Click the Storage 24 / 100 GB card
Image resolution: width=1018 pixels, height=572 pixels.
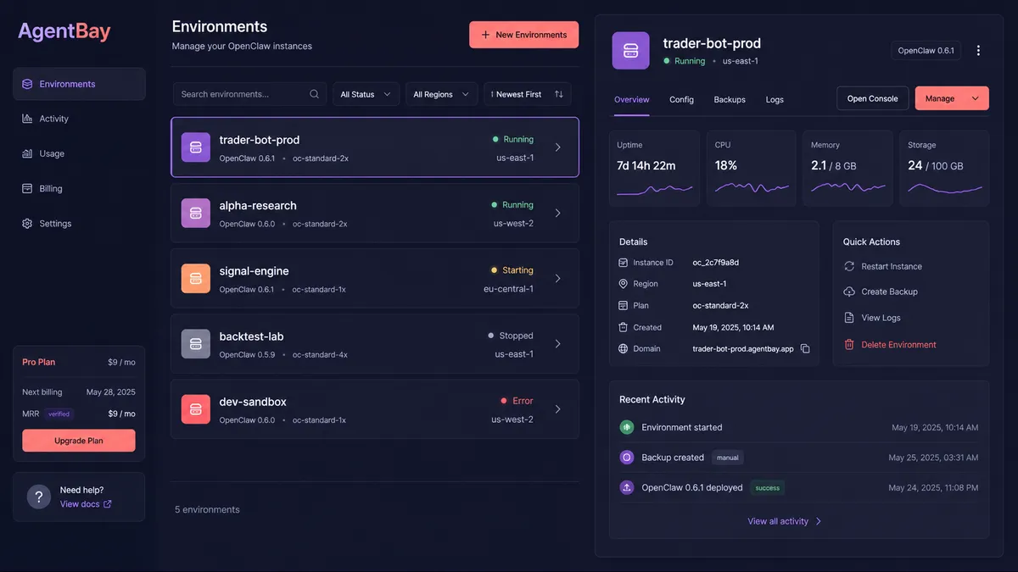(x=944, y=168)
